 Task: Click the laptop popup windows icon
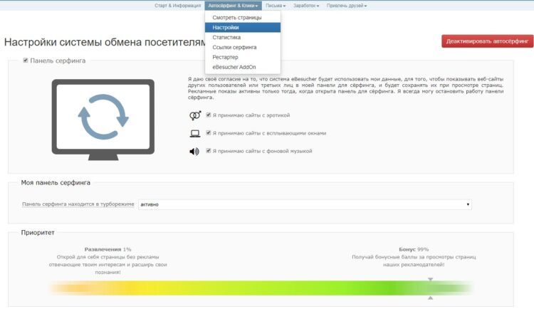[x=194, y=133]
